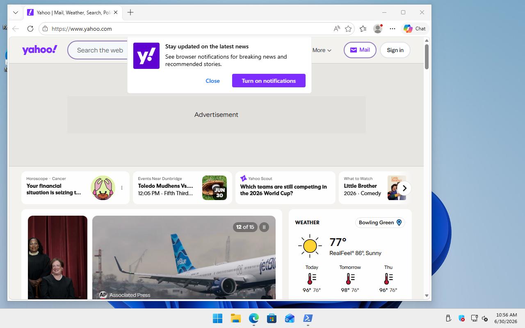Image resolution: width=525 pixels, height=328 pixels.
Task: Click the page scrollbar down arrow
Action: pyautogui.click(x=427, y=296)
